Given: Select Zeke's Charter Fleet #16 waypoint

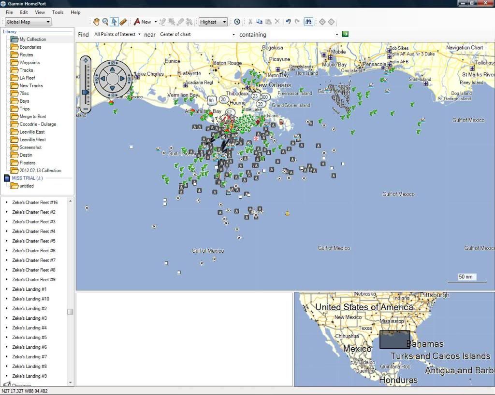Looking at the screenshot, I should tap(35, 203).
